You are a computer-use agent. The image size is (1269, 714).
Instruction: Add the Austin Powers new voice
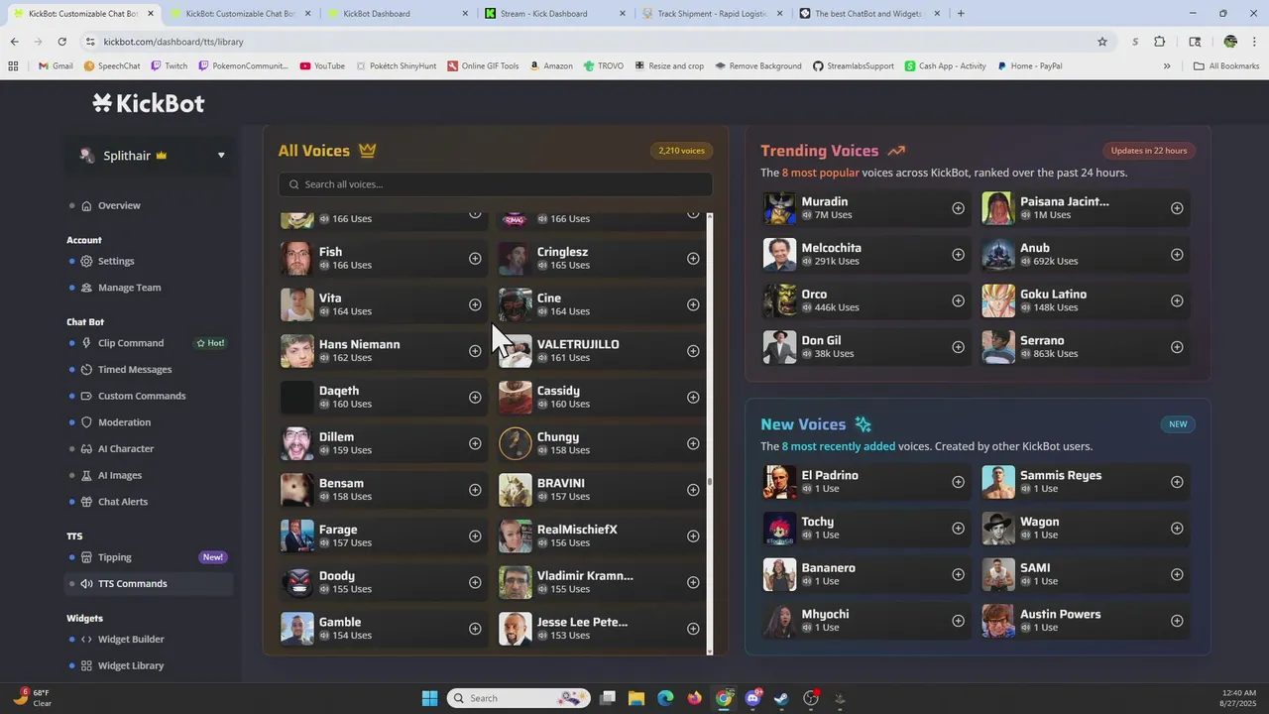tap(1177, 621)
